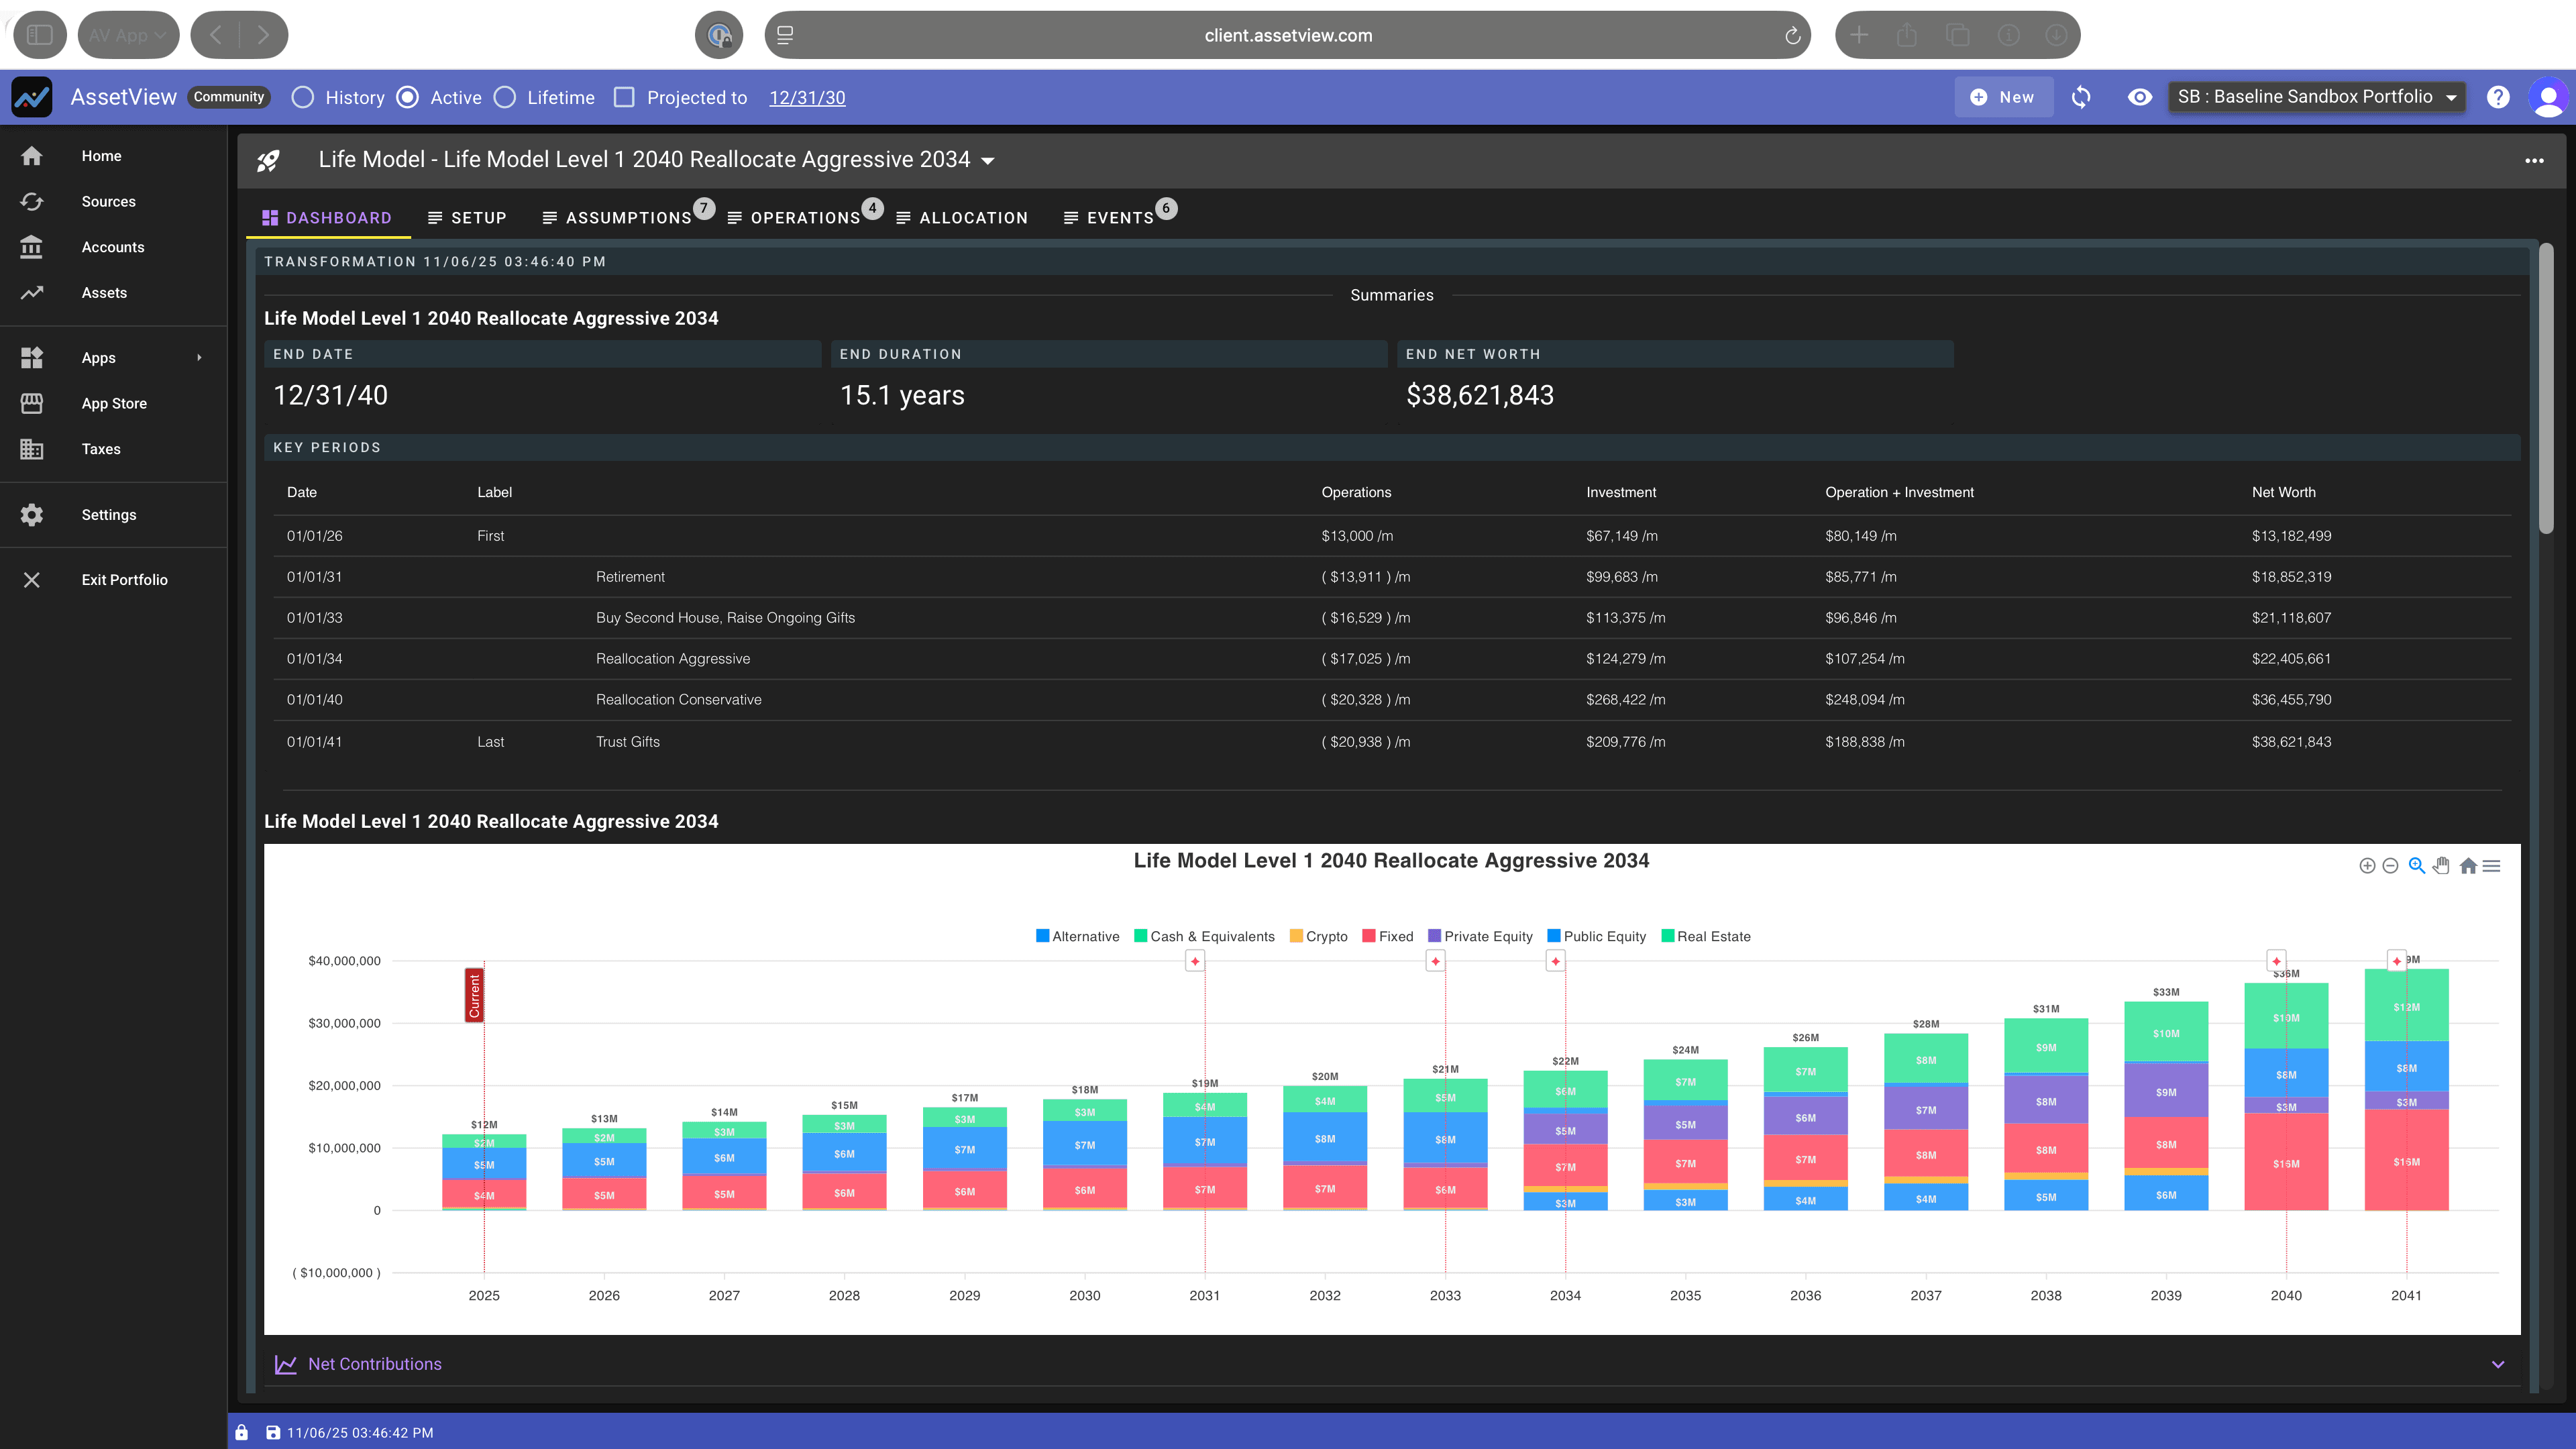This screenshot has height=1449, width=2576.
Task: Select the History radio button
Action: 303,97
